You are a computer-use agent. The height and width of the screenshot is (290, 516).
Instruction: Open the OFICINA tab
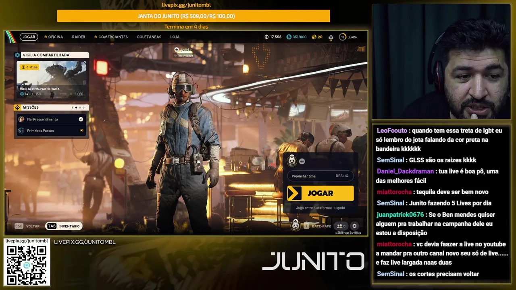54,37
